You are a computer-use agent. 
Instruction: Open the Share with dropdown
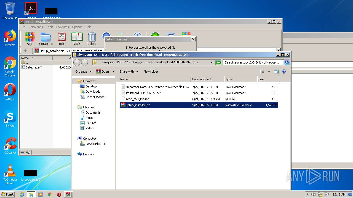click(129, 71)
